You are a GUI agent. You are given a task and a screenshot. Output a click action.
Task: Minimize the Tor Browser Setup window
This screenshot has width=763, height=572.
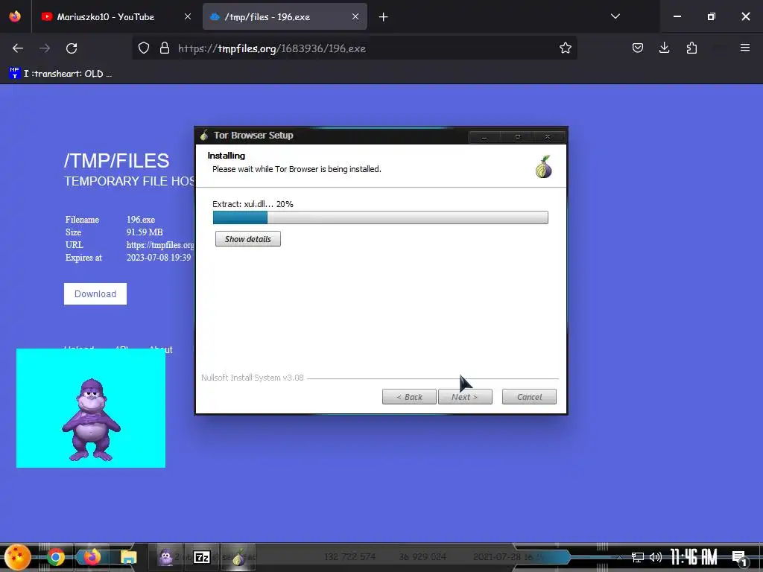[484, 137]
